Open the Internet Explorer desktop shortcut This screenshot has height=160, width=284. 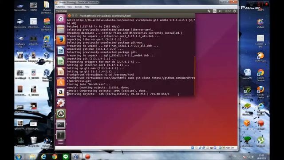(x=260, y=109)
